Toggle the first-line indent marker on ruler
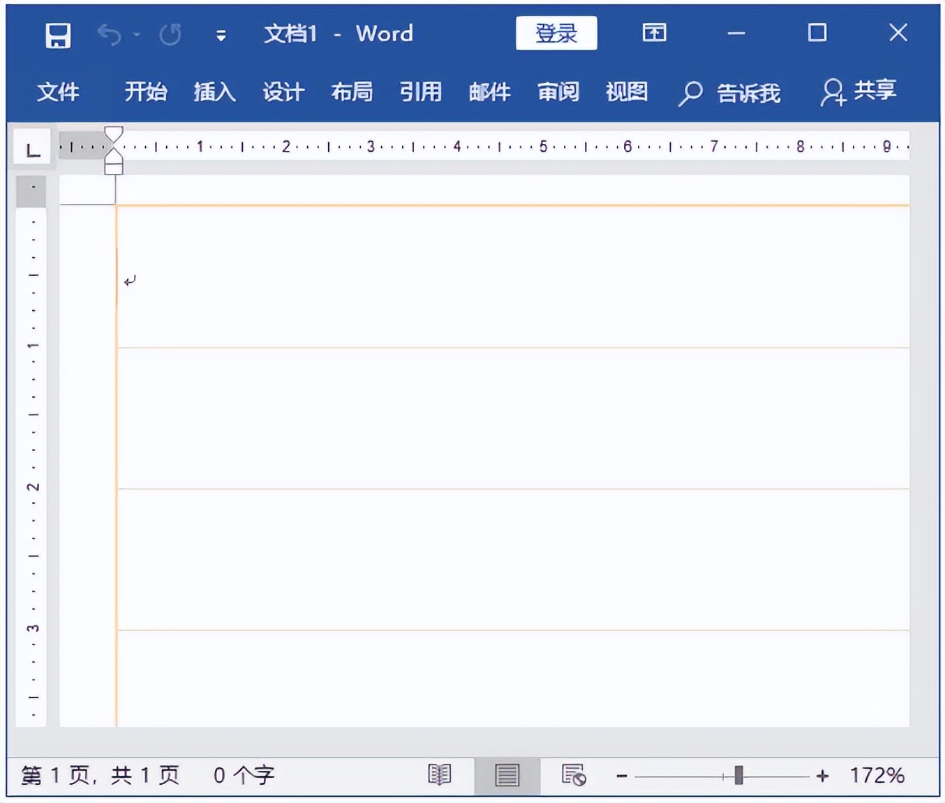 [x=114, y=133]
